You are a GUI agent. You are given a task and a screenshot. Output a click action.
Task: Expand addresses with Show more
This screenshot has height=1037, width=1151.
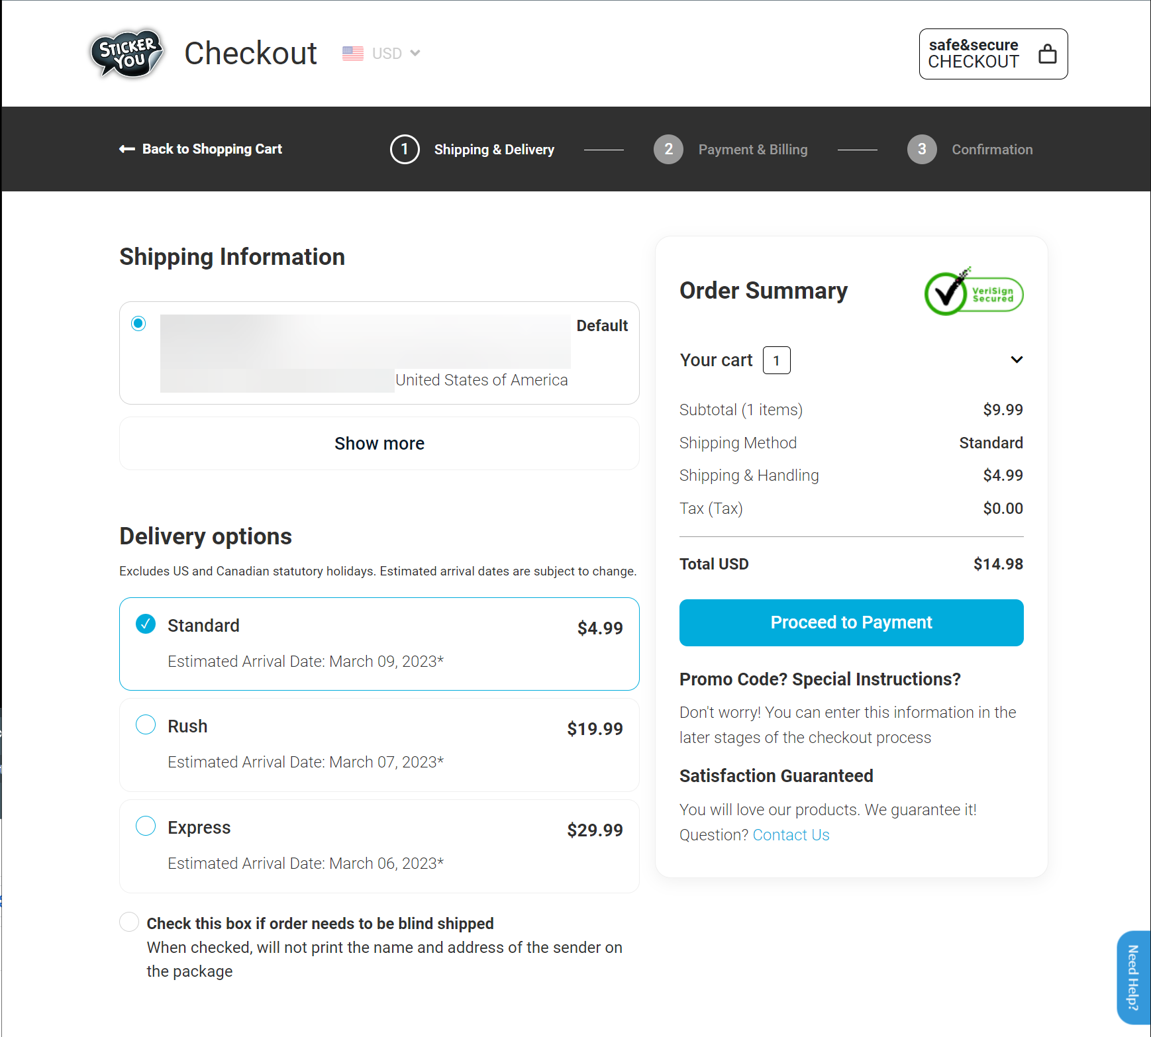point(379,444)
